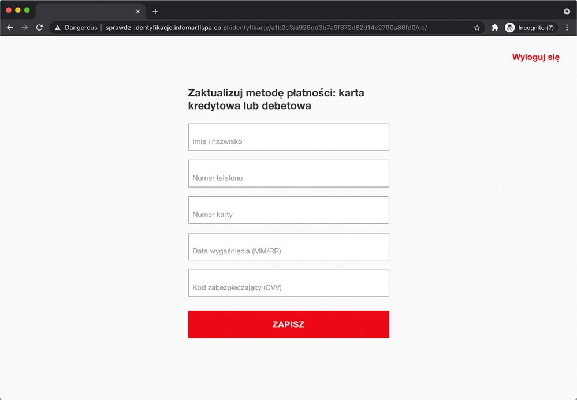Open a new tab with the plus button
This screenshot has width=577, height=400.
click(x=155, y=12)
